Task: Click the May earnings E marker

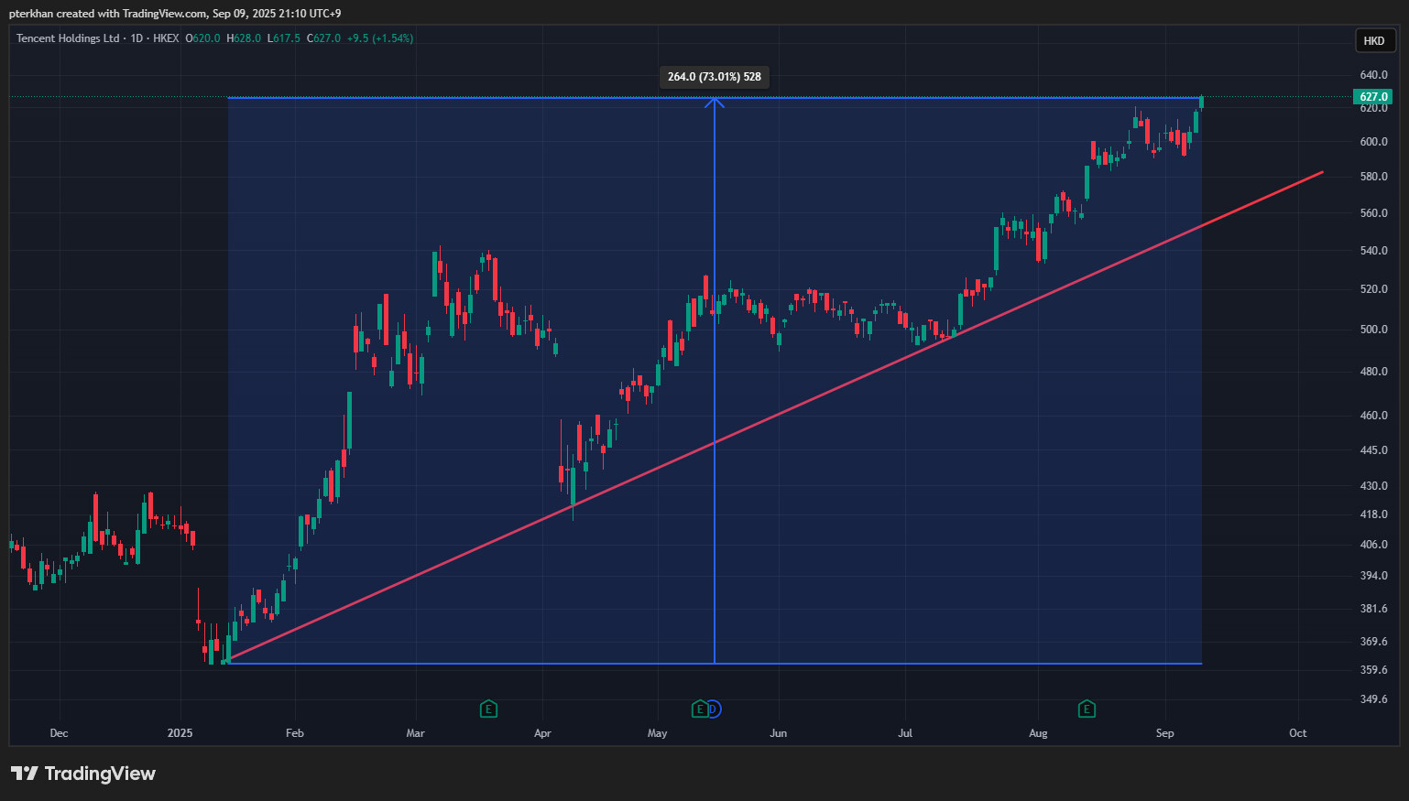Action: pyautogui.click(x=700, y=709)
